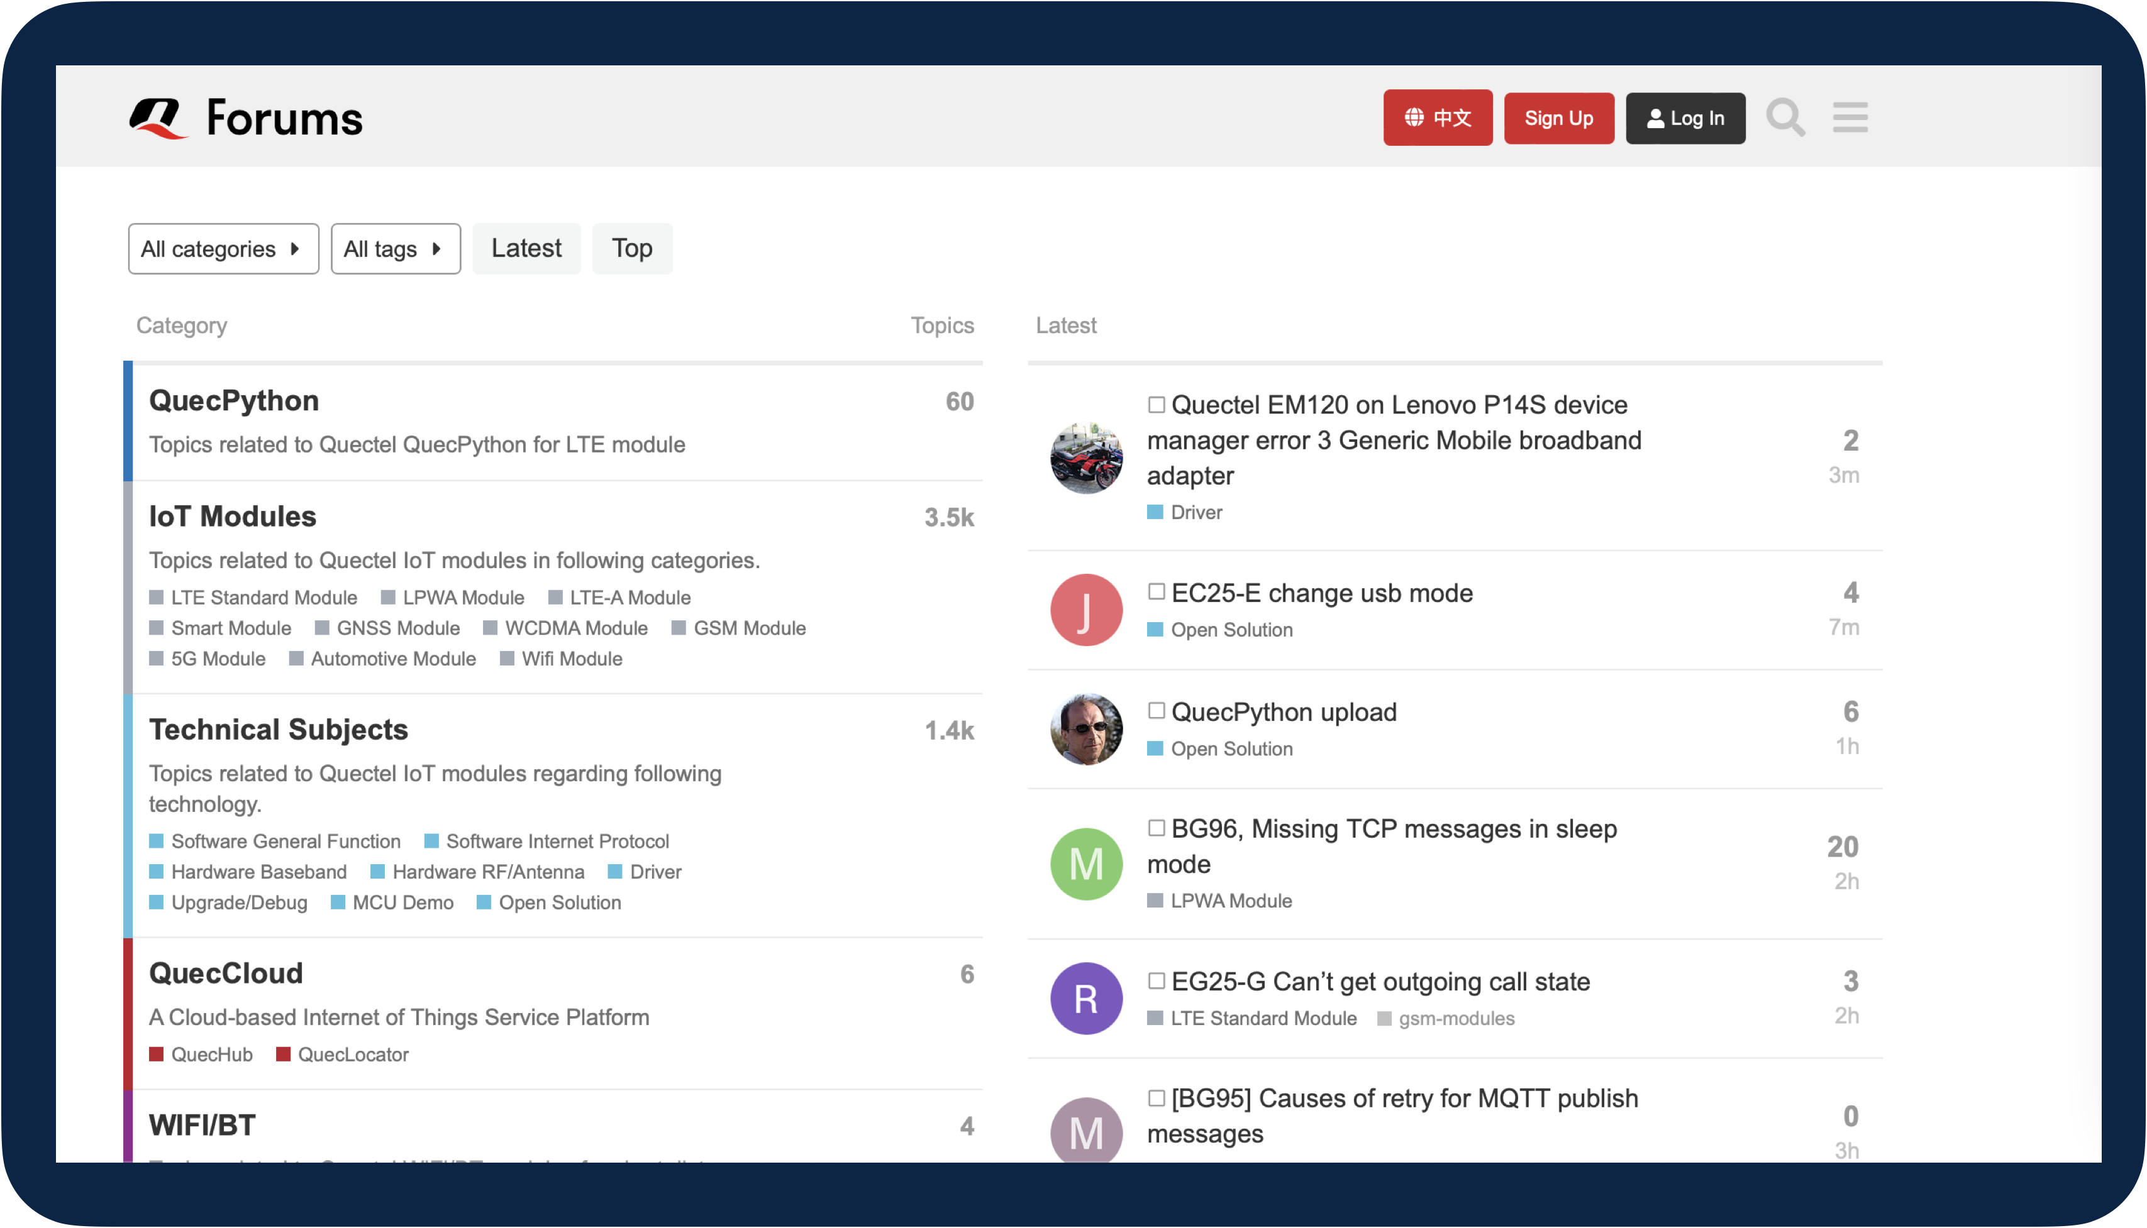2147x1228 pixels.
Task: Click the motorcycle avatar of EM120 topic
Action: coord(1086,458)
